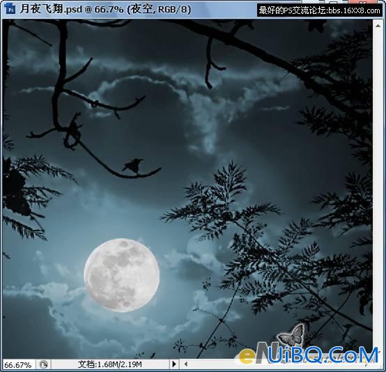386x372 pixels.
Task: Click the full moon on the canvas
Action: click(122, 275)
